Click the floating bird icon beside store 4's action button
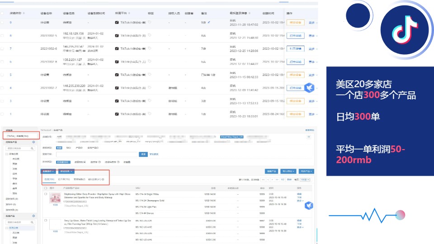 point(309,88)
